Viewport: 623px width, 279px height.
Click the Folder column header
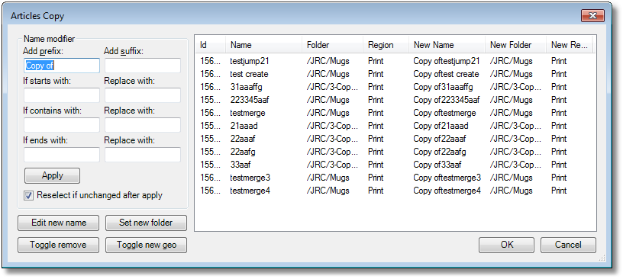[333, 45]
